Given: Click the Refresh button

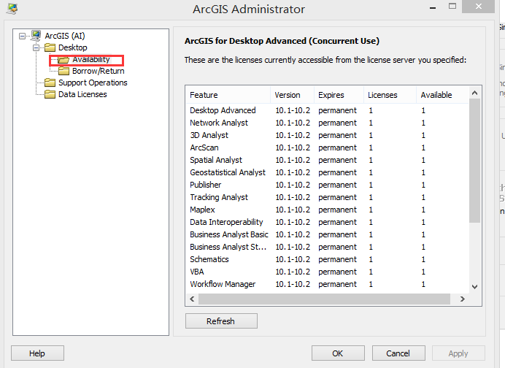Looking at the screenshot, I should click(x=221, y=321).
